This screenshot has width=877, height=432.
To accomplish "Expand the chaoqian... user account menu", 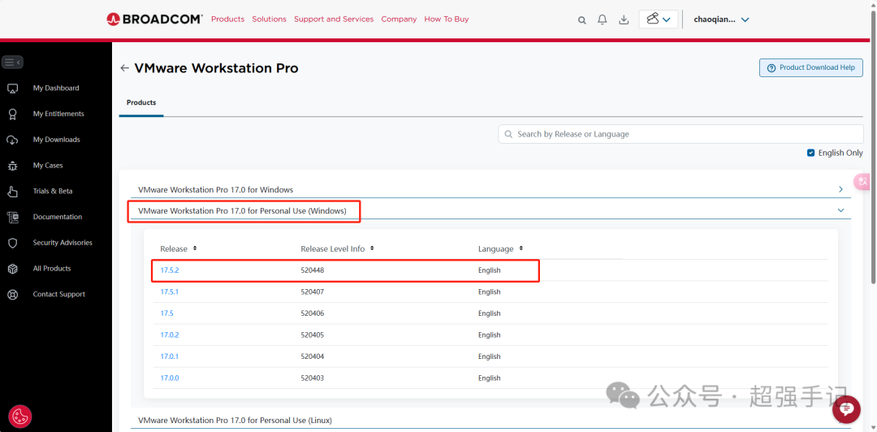I will pos(722,19).
